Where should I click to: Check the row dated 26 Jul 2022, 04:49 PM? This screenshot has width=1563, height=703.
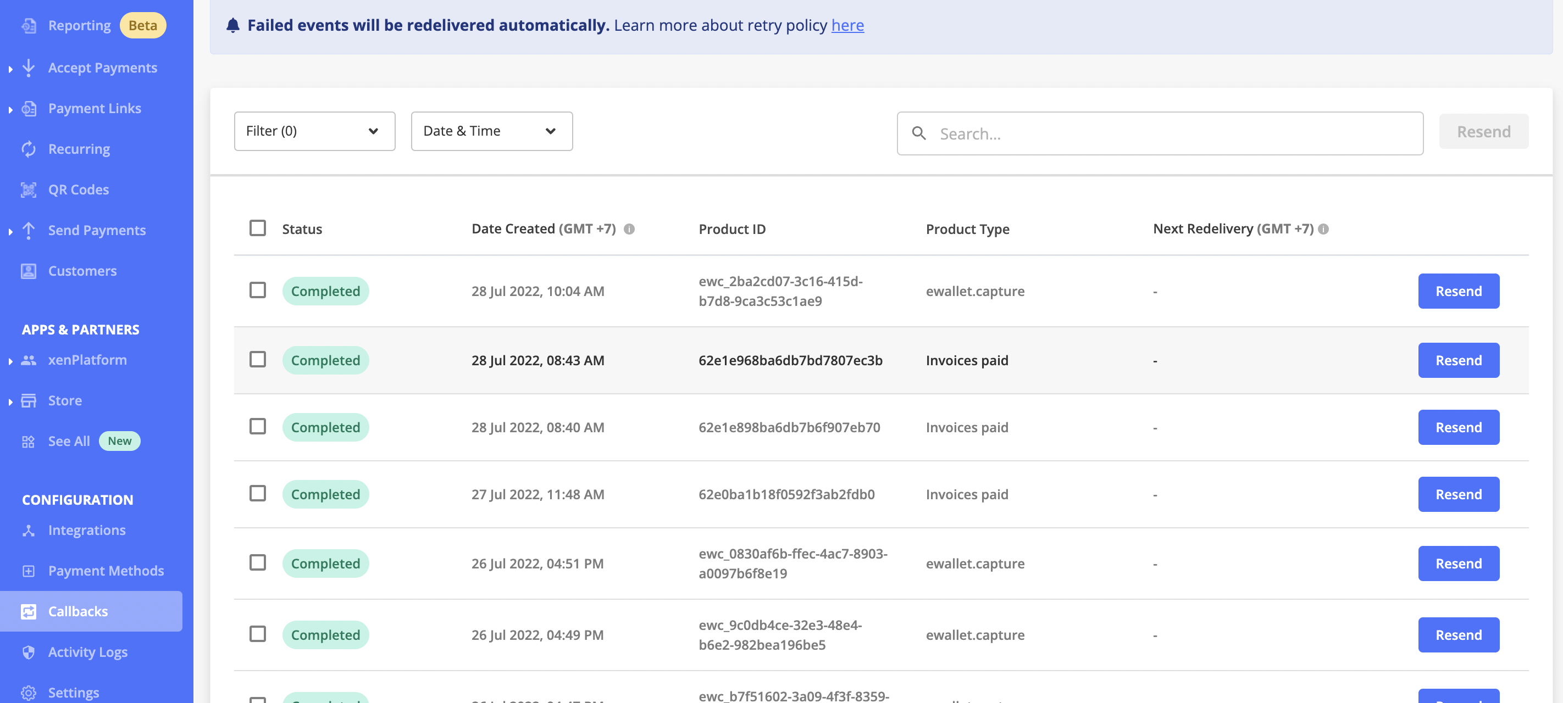(x=258, y=634)
